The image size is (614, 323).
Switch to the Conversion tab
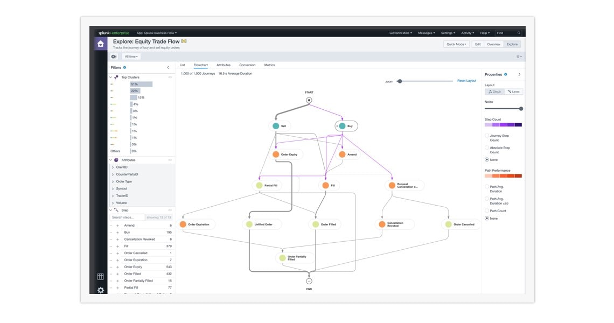[x=247, y=65]
